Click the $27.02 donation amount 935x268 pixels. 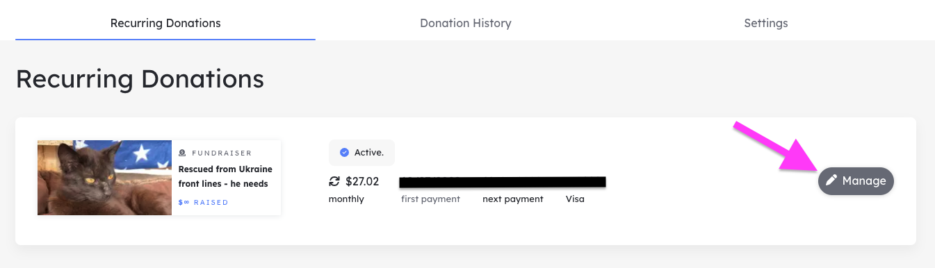tap(362, 182)
